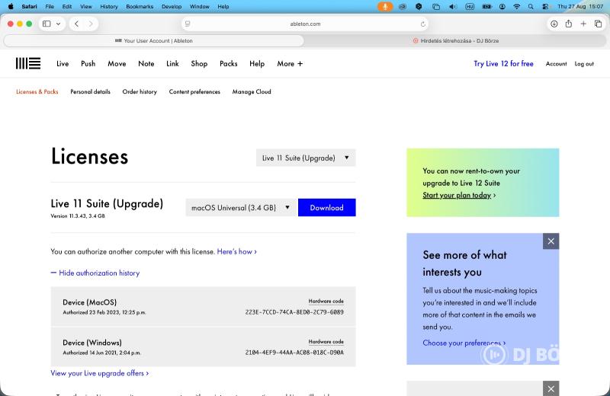The image size is (610, 396).
Task: Expand the More + navigation menu
Action: point(290,64)
